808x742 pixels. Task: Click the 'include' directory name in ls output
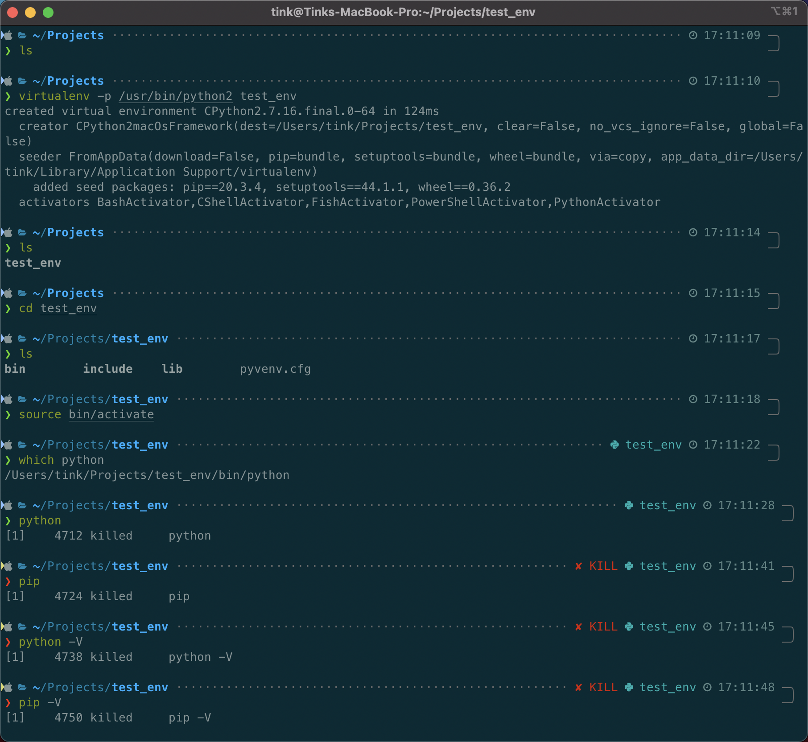107,369
